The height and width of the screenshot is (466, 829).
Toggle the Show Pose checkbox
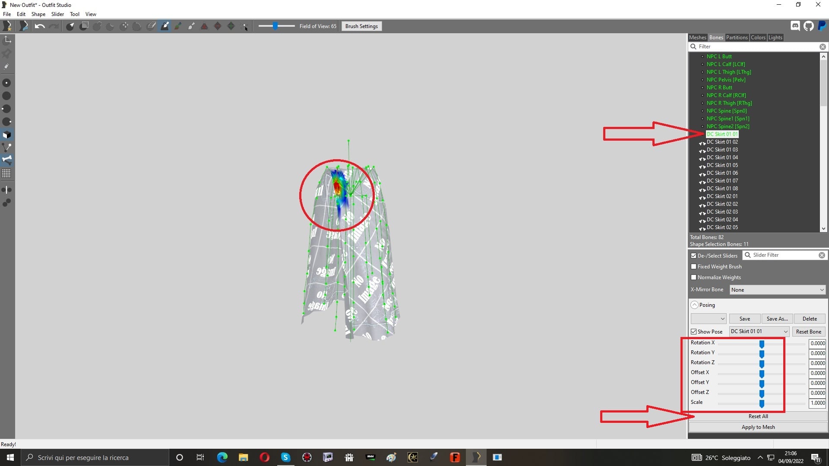(693, 332)
